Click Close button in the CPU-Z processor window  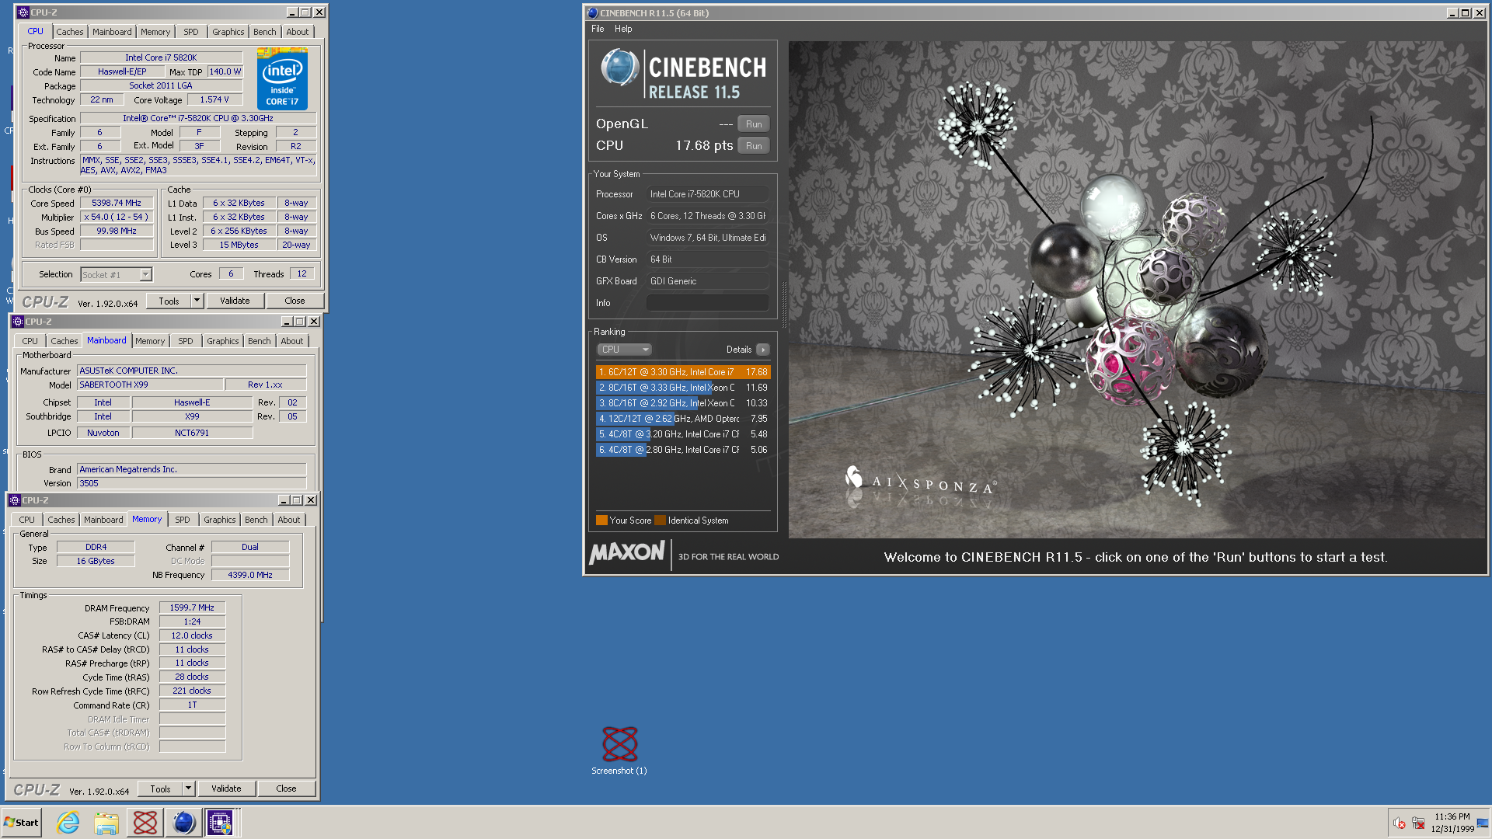click(295, 301)
